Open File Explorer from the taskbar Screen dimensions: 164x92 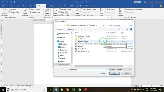tap(62, 90)
